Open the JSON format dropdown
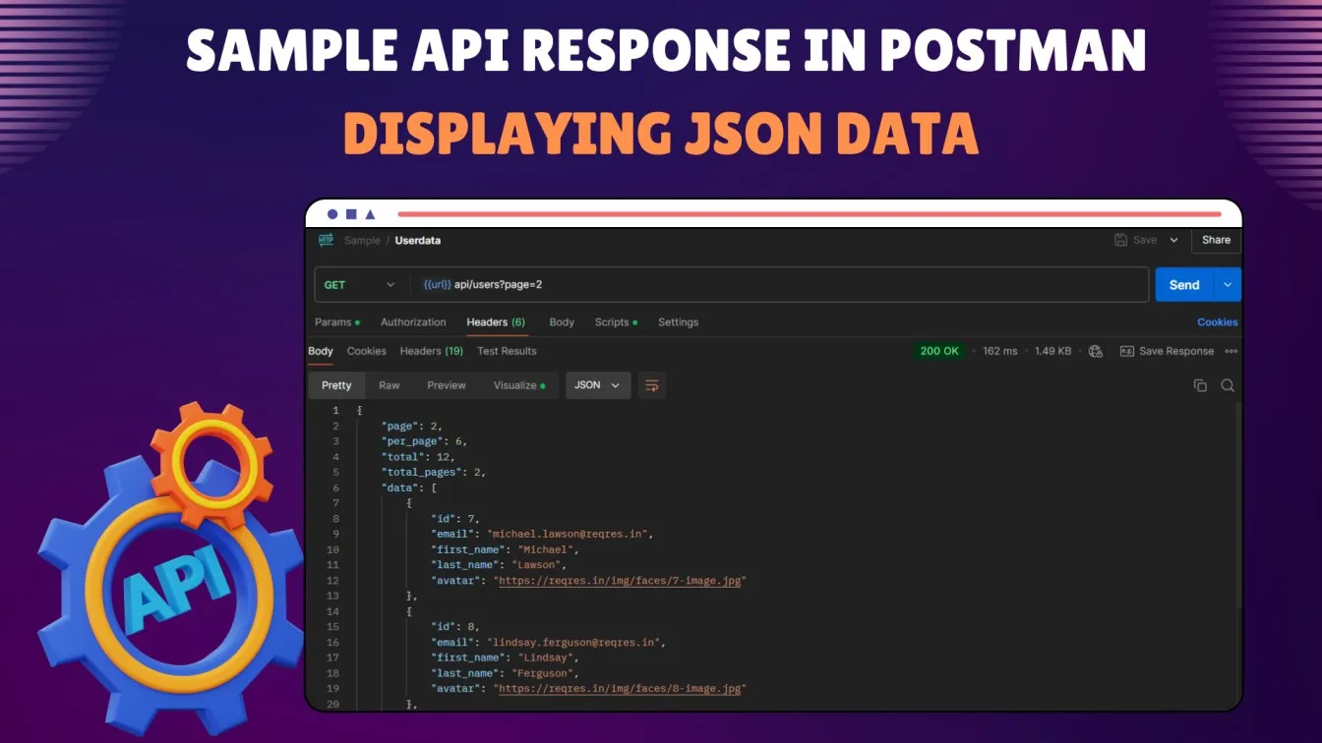 coord(597,385)
